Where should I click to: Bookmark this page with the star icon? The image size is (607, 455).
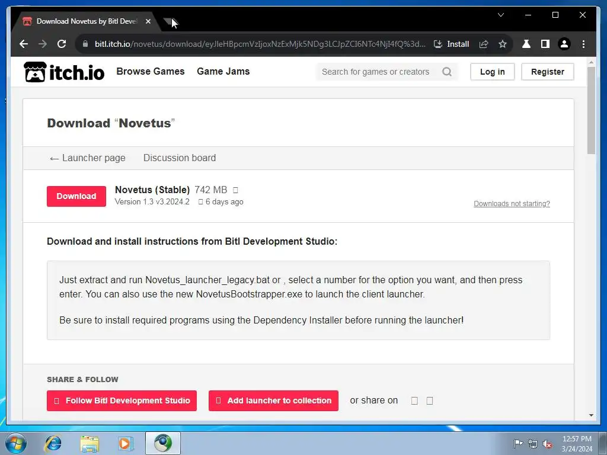coord(503,44)
